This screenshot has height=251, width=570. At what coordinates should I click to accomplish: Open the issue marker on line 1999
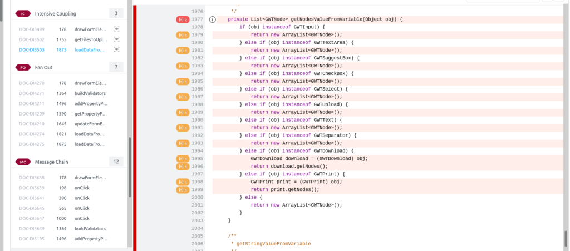pyautogui.click(x=183, y=190)
